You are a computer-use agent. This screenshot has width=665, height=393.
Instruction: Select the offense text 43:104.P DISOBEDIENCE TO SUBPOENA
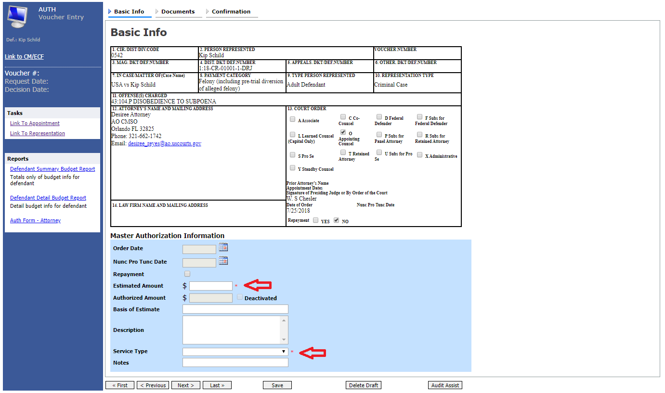click(x=164, y=101)
